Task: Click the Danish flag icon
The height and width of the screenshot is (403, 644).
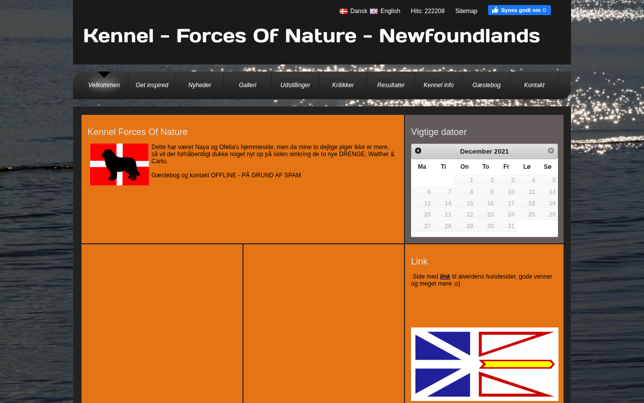Action: pos(344,11)
